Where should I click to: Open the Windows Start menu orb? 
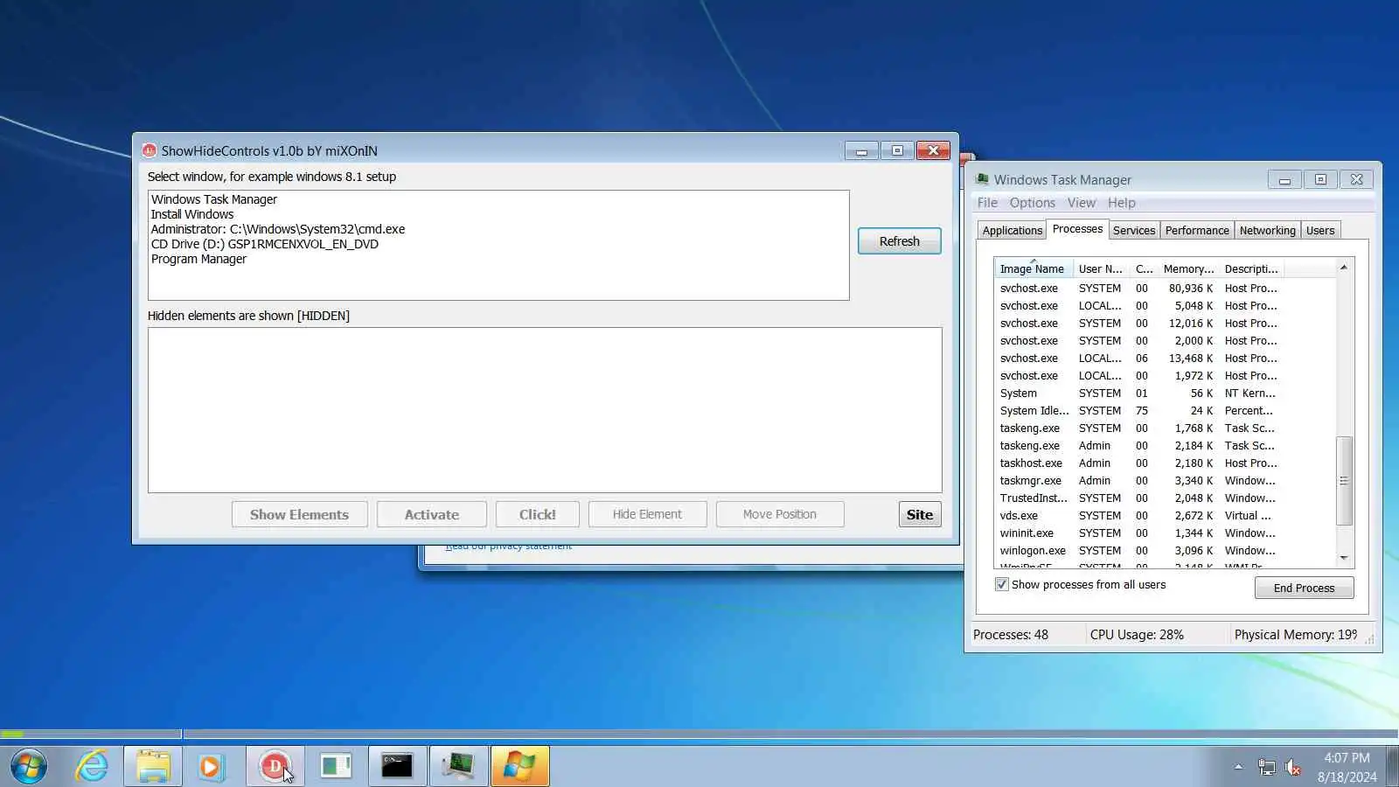[x=29, y=767]
